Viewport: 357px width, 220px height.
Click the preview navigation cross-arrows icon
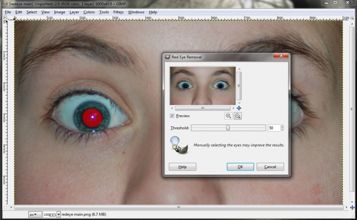[239, 108]
